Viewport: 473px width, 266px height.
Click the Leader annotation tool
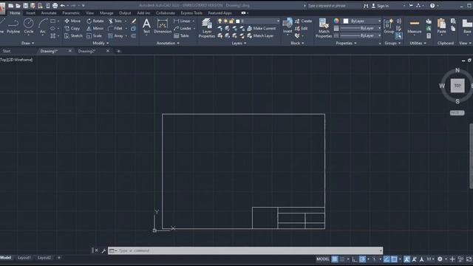183,28
